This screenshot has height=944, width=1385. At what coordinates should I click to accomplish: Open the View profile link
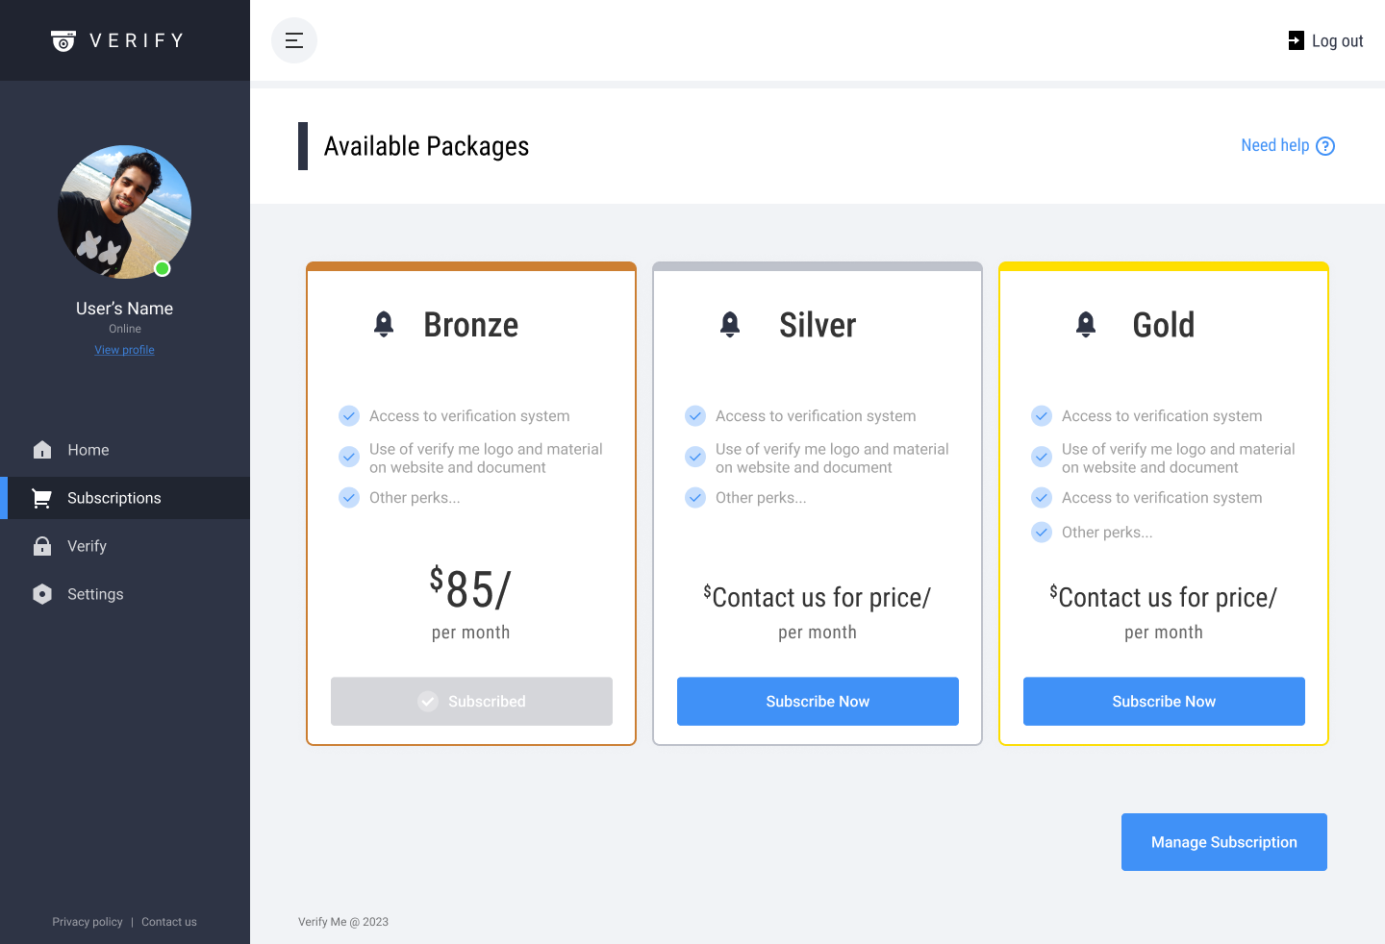(x=124, y=350)
